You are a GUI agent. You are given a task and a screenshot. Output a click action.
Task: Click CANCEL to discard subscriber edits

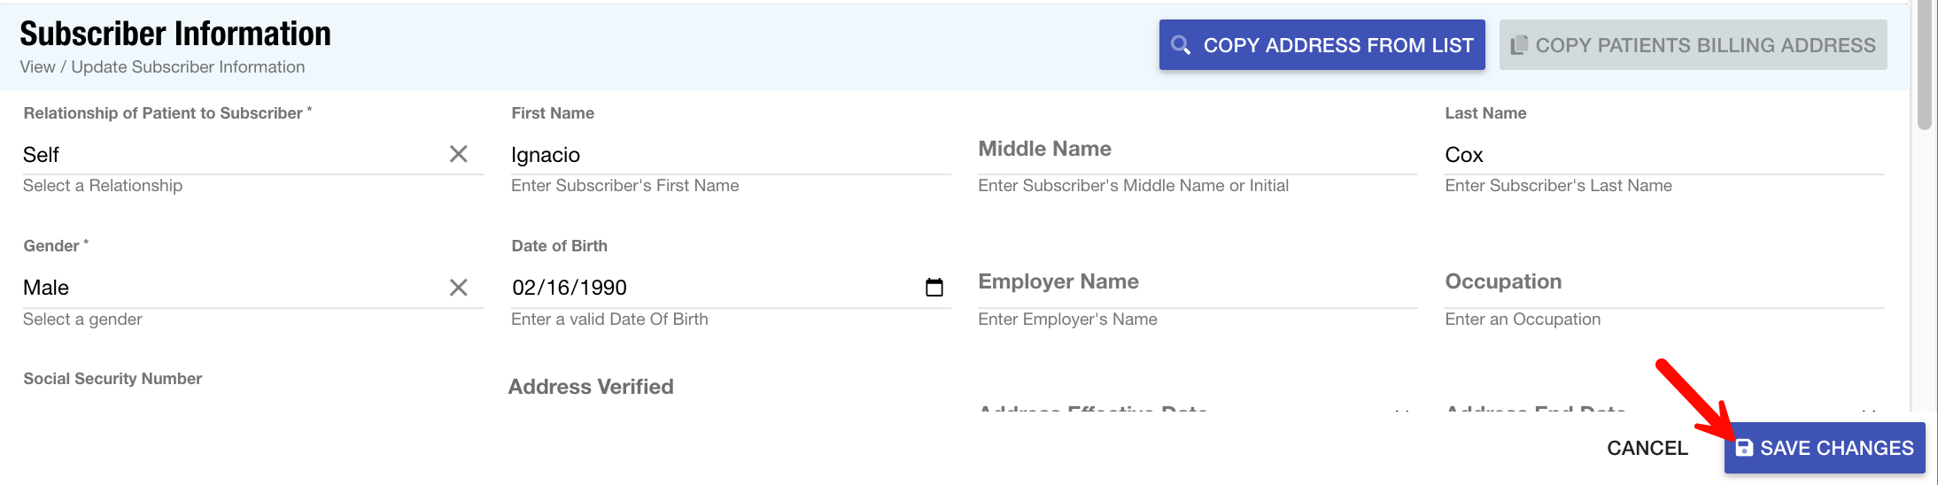(x=1647, y=448)
